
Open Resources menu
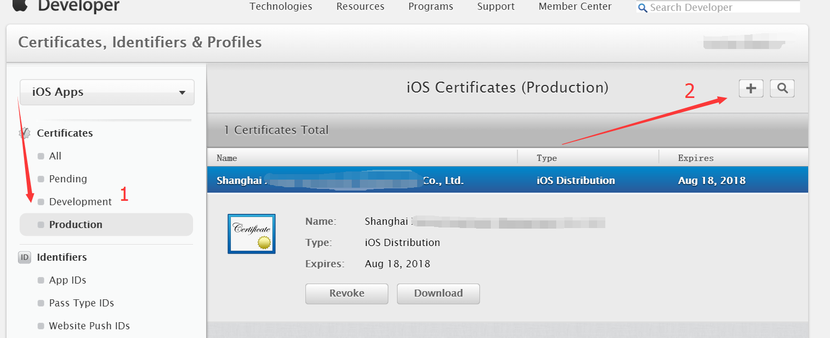pos(360,7)
